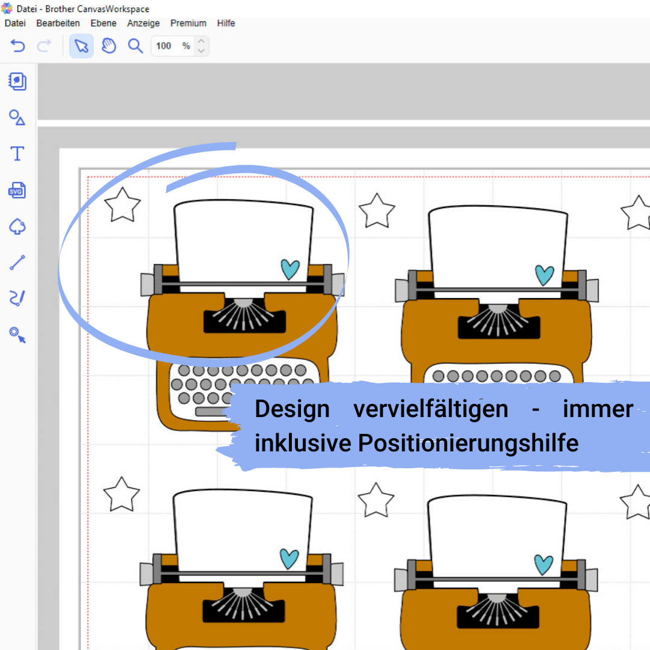The height and width of the screenshot is (650, 650).
Task: Activate the Select arrow tool
Action: (x=81, y=46)
